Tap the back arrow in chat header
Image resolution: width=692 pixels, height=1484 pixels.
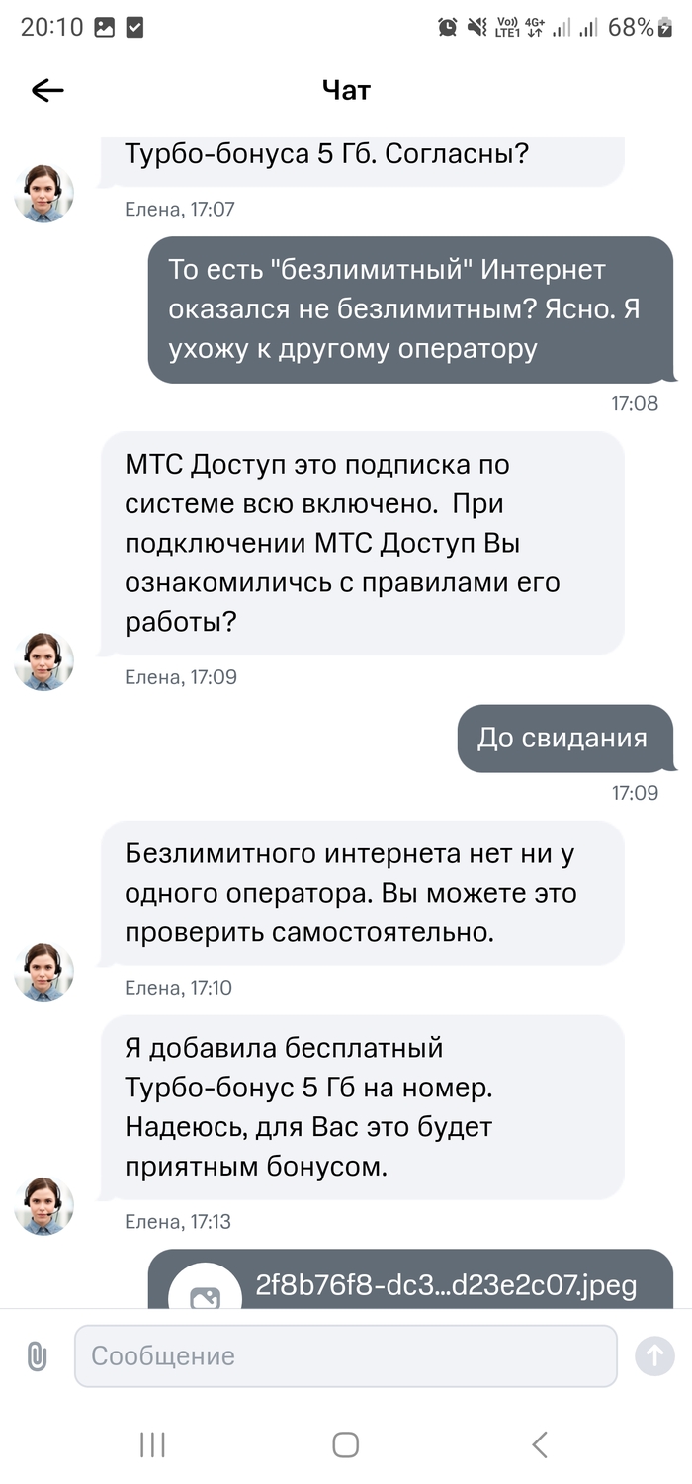(47, 91)
